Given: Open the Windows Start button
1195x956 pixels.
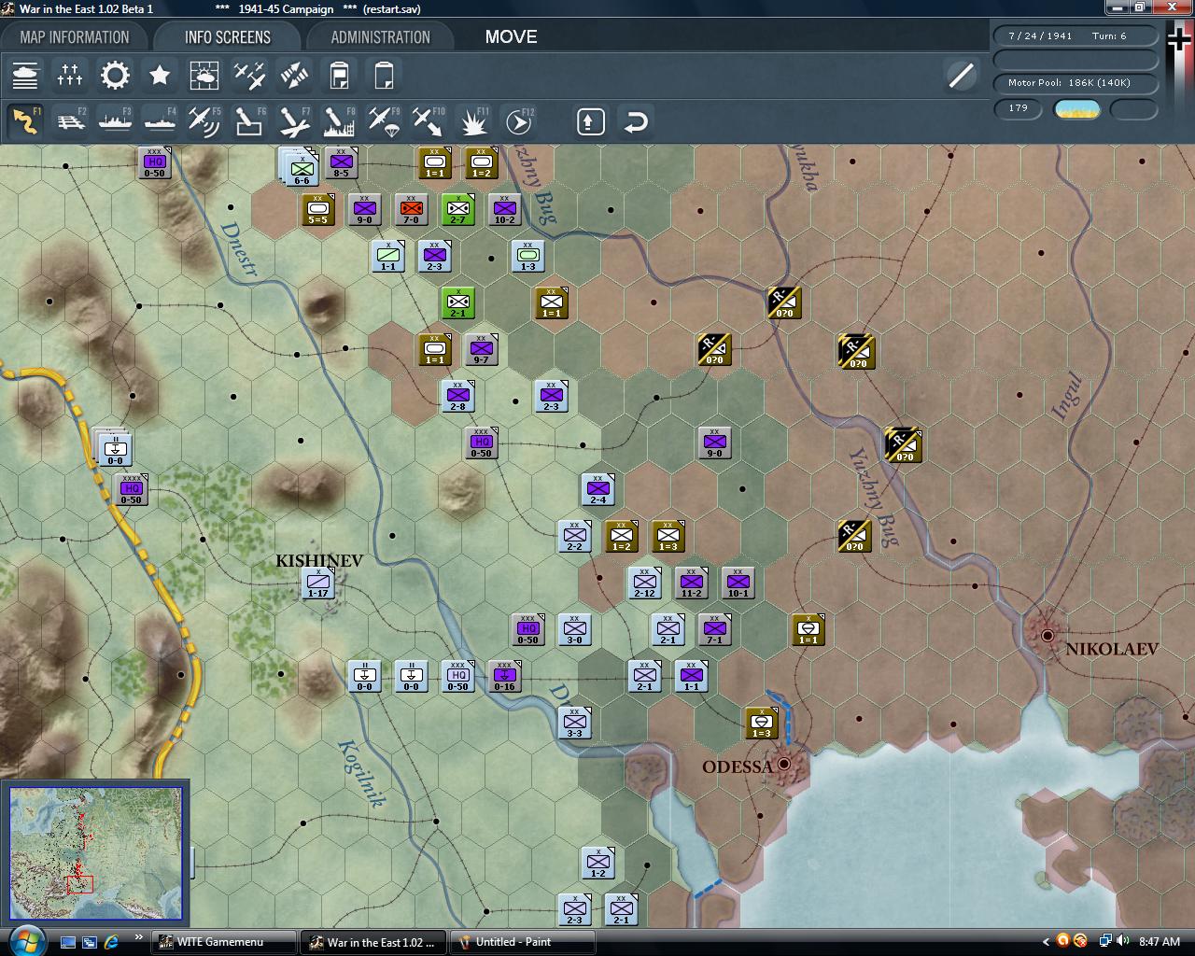Looking at the screenshot, I should click(x=25, y=940).
